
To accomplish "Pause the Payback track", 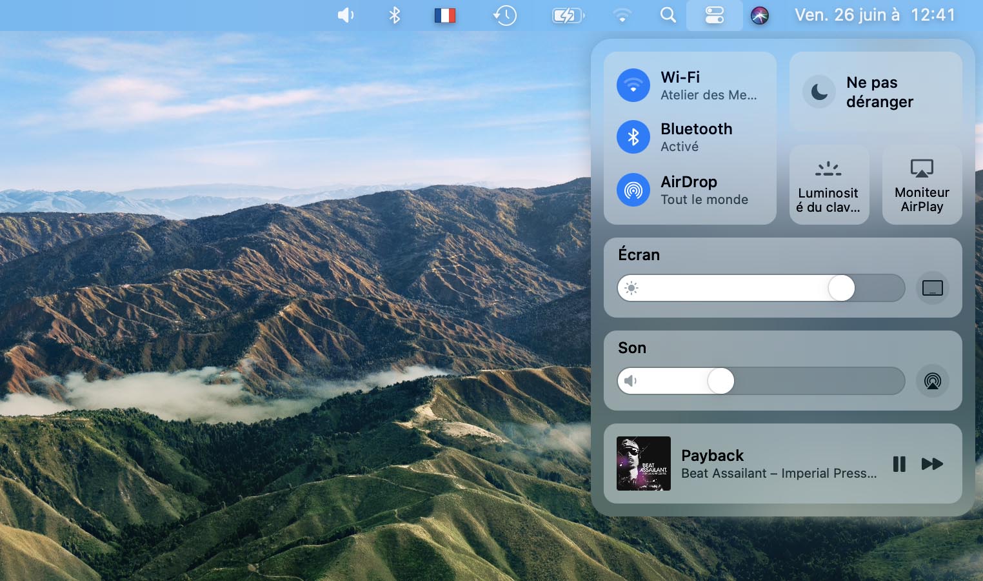I will [x=899, y=464].
